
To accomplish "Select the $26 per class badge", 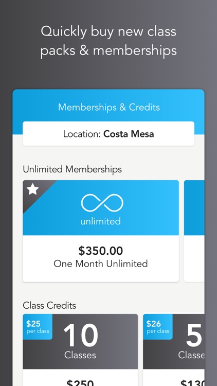I will point(158,327).
